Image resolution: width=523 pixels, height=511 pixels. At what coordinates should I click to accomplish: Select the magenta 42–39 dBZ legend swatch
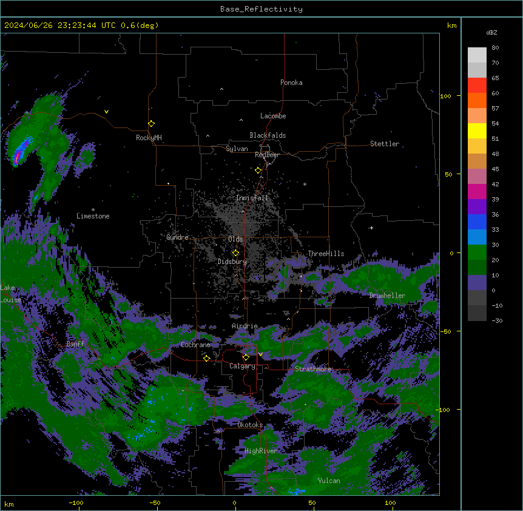tap(477, 191)
